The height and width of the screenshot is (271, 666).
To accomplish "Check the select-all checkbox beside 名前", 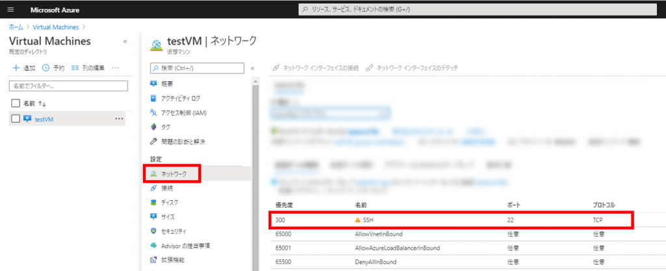I will point(16,103).
